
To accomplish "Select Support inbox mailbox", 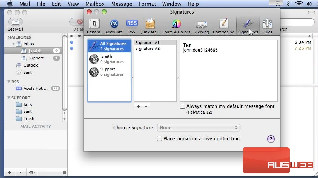I will point(33,58).
